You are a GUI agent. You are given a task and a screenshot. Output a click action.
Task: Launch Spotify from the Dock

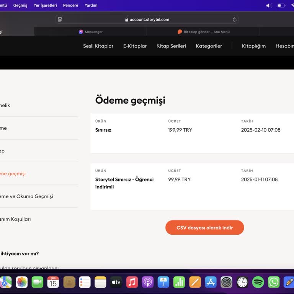pyautogui.click(x=258, y=282)
